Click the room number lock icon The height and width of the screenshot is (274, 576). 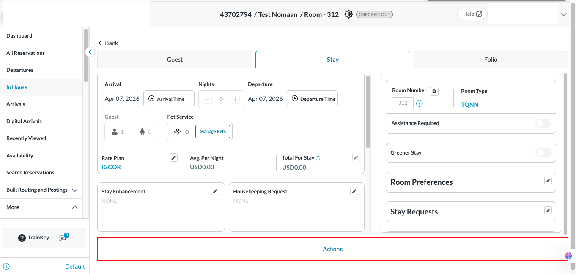click(434, 91)
